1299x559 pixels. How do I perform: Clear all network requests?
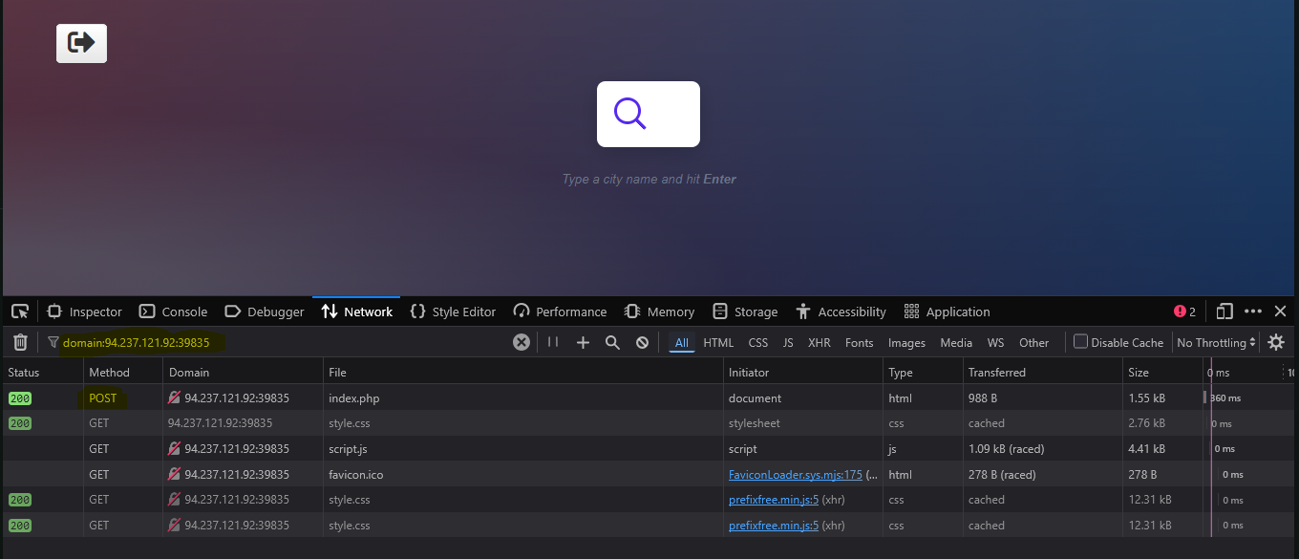[x=19, y=341]
